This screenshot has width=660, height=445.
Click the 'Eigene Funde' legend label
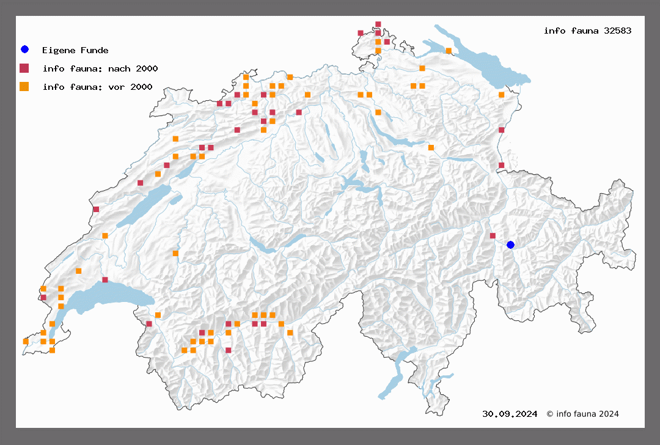click(x=75, y=50)
